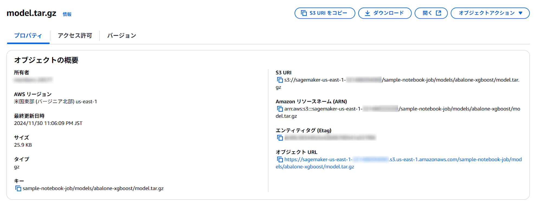The width and height of the screenshot is (542, 204).
Task: Click the オブジェクトの概要 heading
Action: pyautogui.click(x=46, y=60)
